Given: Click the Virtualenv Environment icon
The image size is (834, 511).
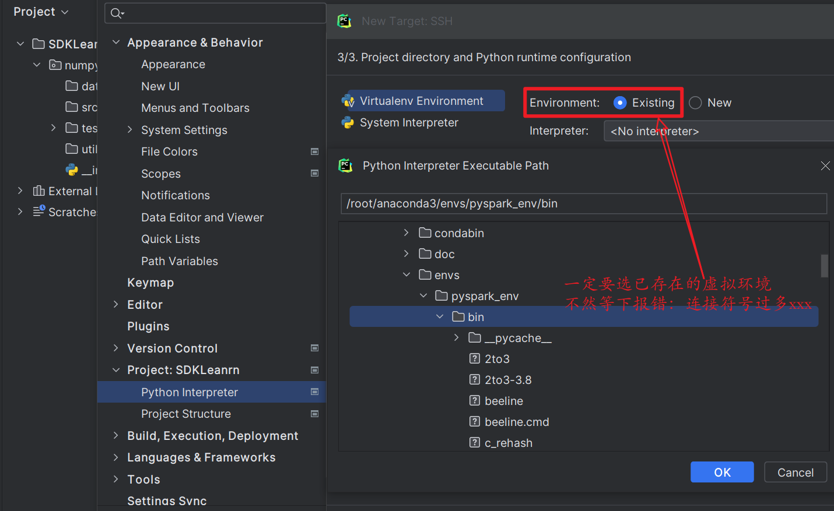Looking at the screenshot, I should tap(348, 101).
